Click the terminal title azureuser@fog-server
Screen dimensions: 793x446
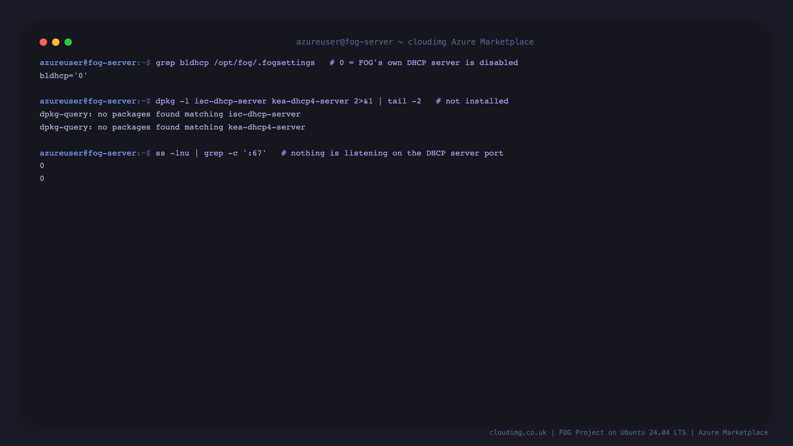point(414,42)
